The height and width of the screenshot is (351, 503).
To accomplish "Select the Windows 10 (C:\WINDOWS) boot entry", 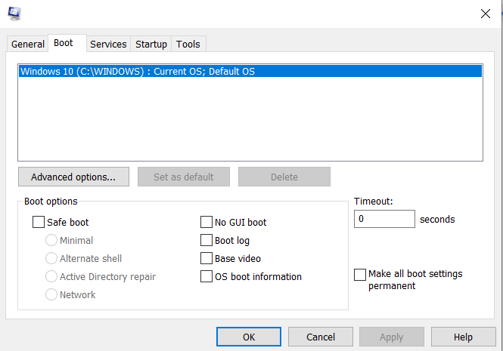I will point(250,71).
